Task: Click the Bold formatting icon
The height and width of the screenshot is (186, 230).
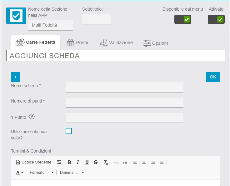Action: click(x=69, y=162)
